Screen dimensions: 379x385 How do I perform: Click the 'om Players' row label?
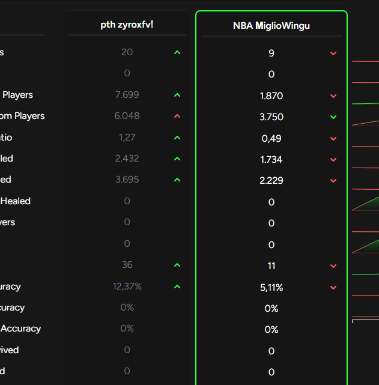(22, 116)
